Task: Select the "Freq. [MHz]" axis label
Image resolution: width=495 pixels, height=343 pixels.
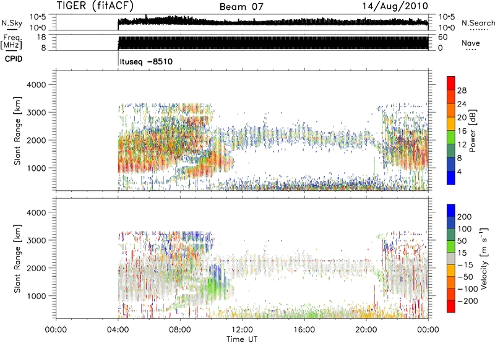Action: coord(11,42)
